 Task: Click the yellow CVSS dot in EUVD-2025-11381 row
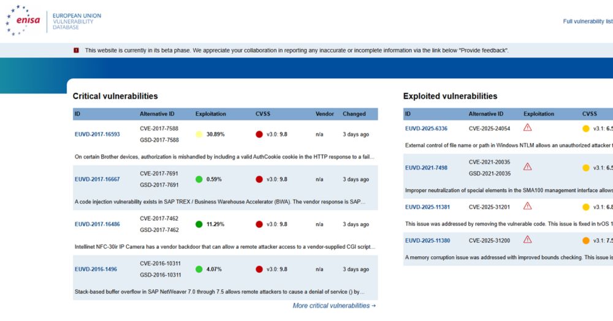[585, 207]
